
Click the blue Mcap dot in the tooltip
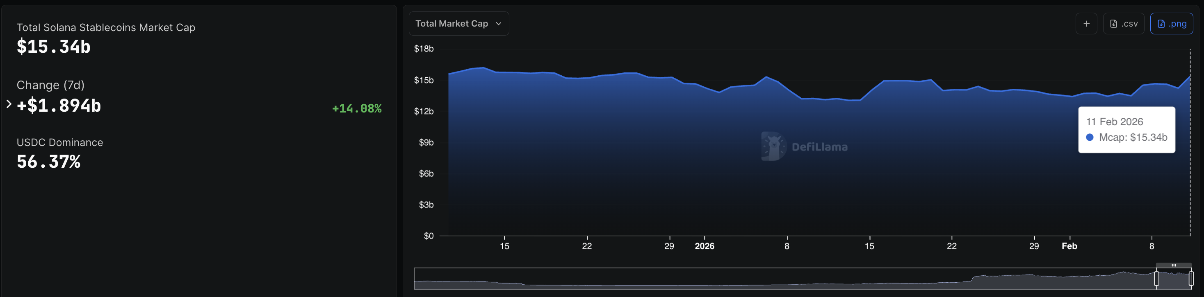tap(1090, 137)
